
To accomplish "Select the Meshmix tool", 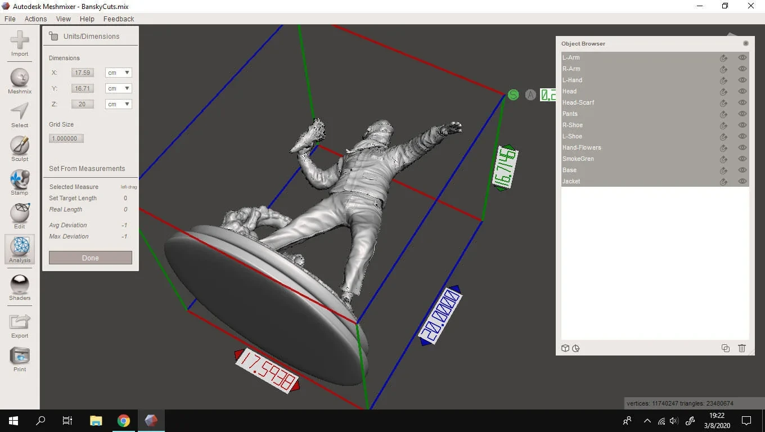I will coord(19,80).
